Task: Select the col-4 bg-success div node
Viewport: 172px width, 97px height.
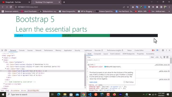Action: point(26,73)
